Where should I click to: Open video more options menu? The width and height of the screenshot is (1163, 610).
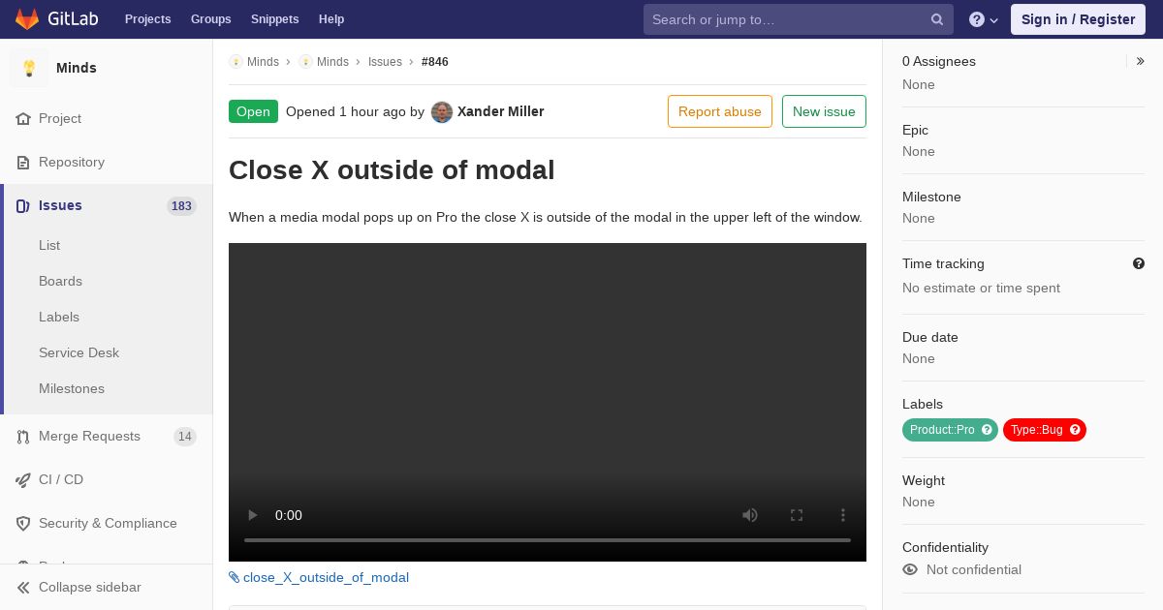[x=843, y=515]
